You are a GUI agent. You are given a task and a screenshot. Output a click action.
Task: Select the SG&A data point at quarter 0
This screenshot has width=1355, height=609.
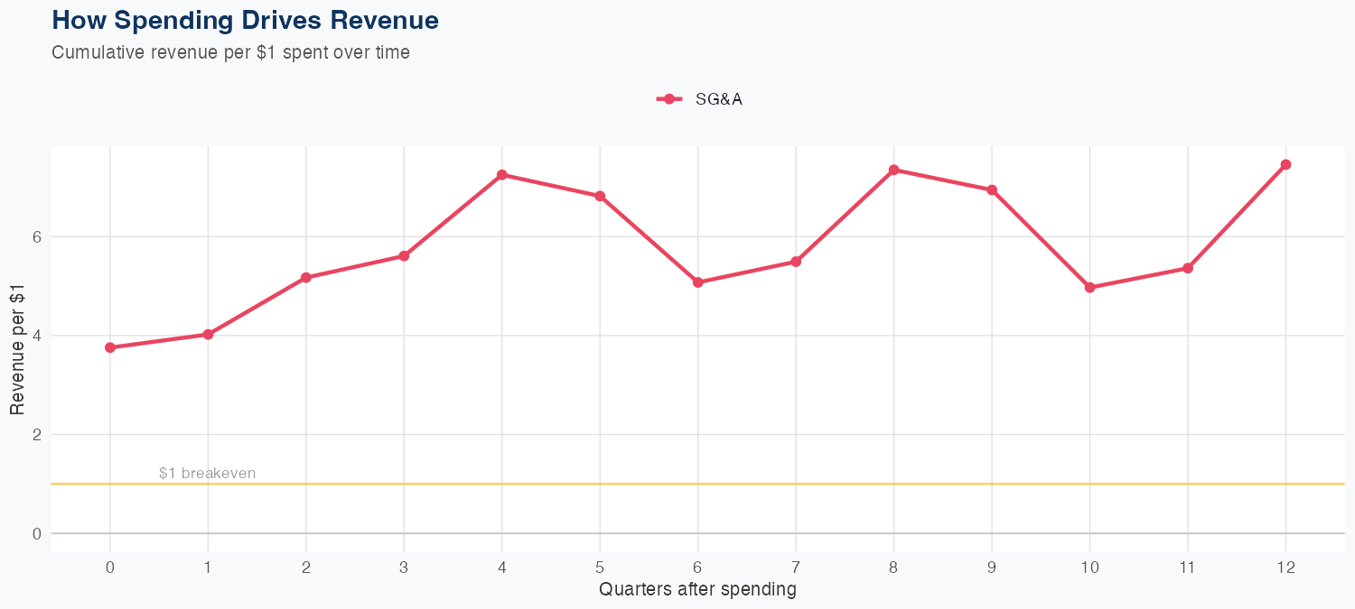pos(110,347)
